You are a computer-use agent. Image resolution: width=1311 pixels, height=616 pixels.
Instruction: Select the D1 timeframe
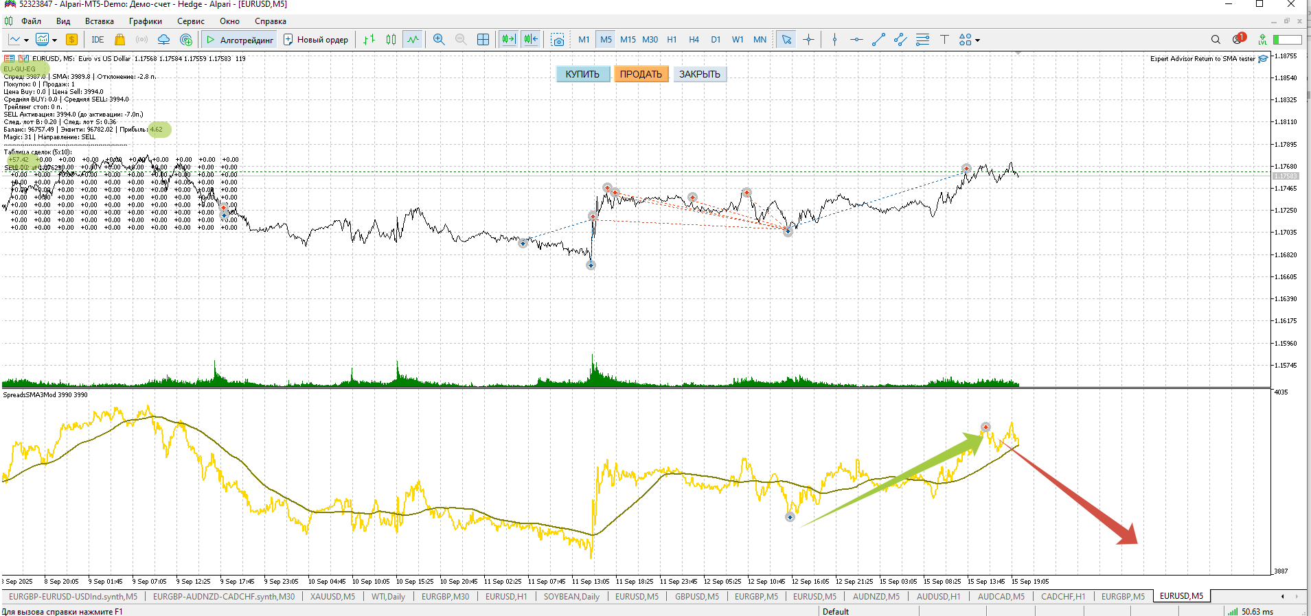coord(716,40)
